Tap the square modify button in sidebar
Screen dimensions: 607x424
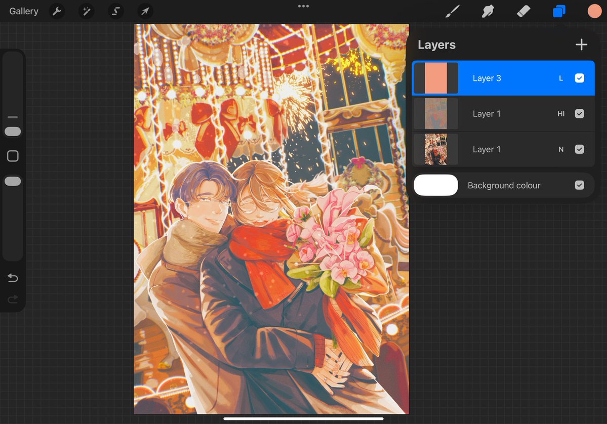point(13,156)
